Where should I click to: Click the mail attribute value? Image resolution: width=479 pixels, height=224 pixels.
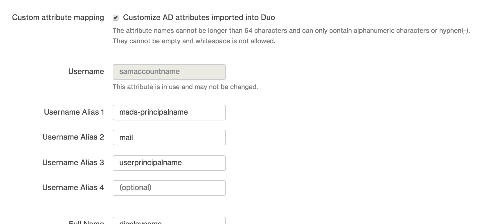[x=126, y=138]
